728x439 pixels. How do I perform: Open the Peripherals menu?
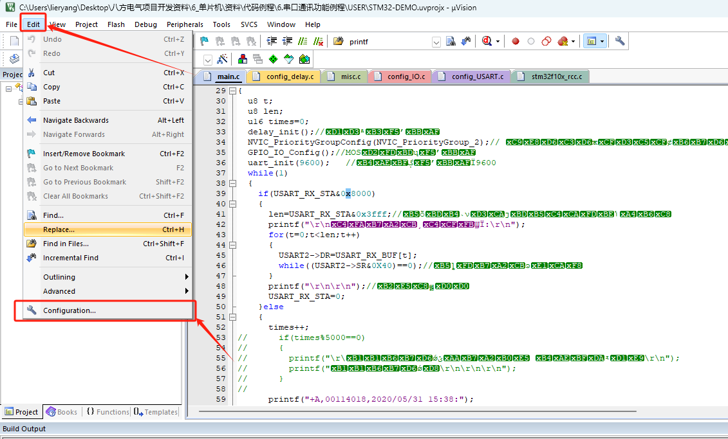click(185, 24)
